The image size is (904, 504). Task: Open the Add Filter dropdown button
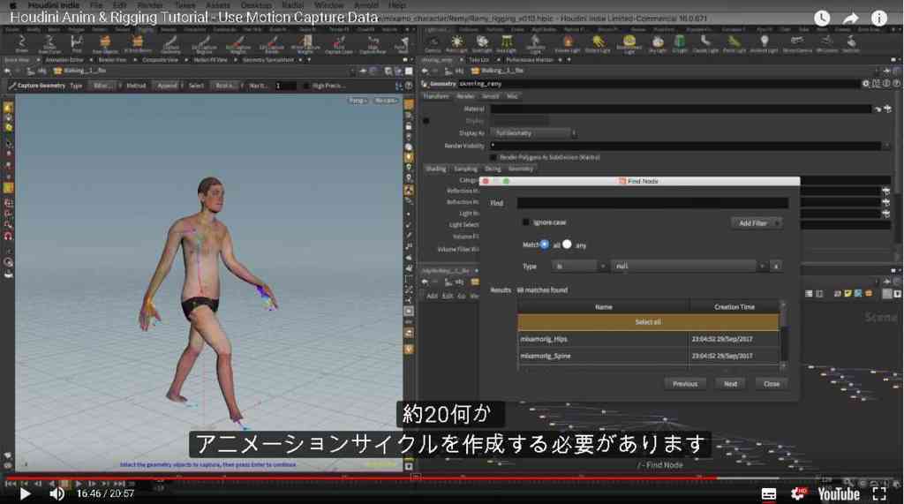pyautogui.click(x=757, y=223)
